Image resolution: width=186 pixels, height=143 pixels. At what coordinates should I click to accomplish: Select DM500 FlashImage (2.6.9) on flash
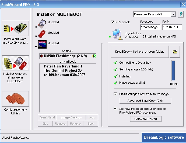pyautogui.click(x=68, y=56)
